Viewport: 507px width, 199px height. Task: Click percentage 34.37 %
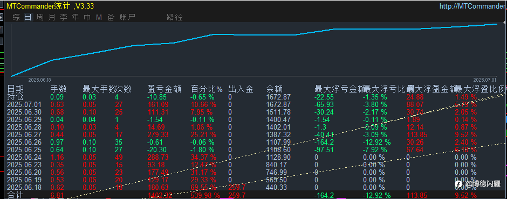point(203,157)
